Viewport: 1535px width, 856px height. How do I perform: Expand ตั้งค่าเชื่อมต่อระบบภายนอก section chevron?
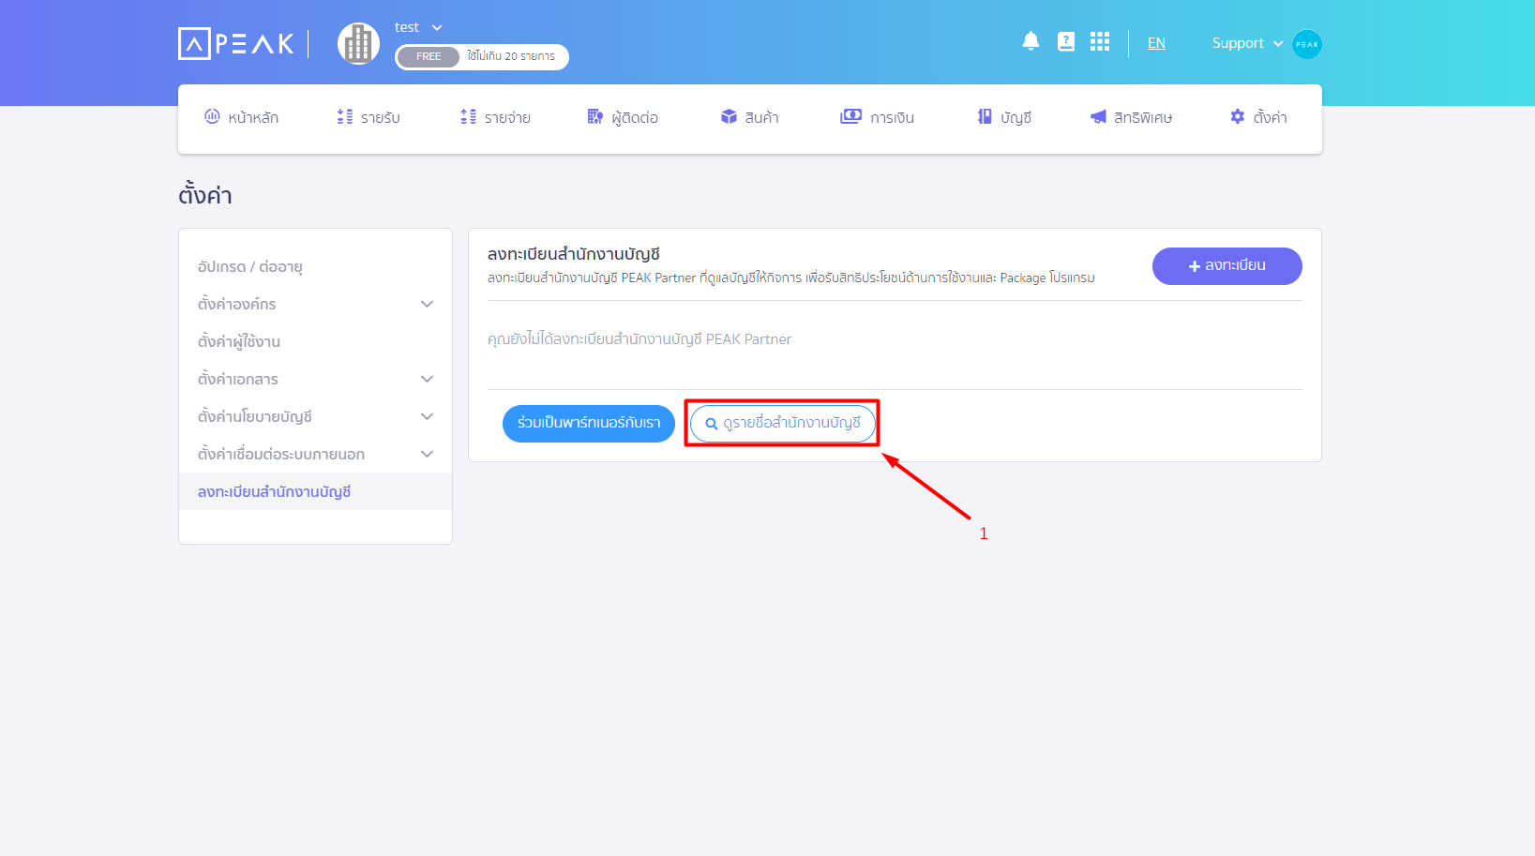point(428,454)
